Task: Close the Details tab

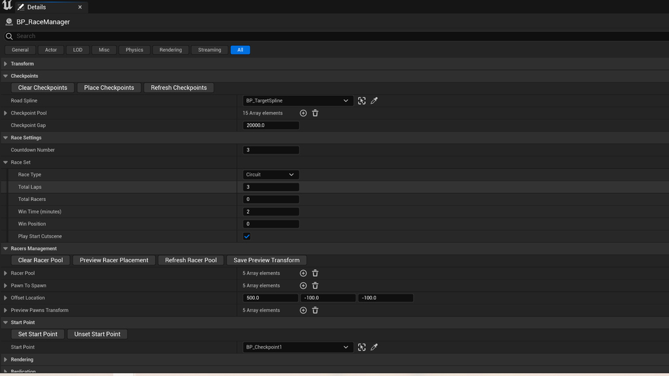Action: [x=80, y=7]
